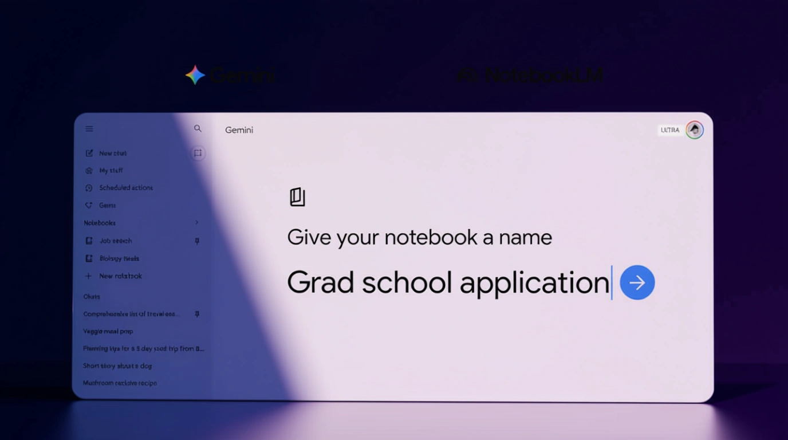Click the New chat pencil icon

pos(89,153)
